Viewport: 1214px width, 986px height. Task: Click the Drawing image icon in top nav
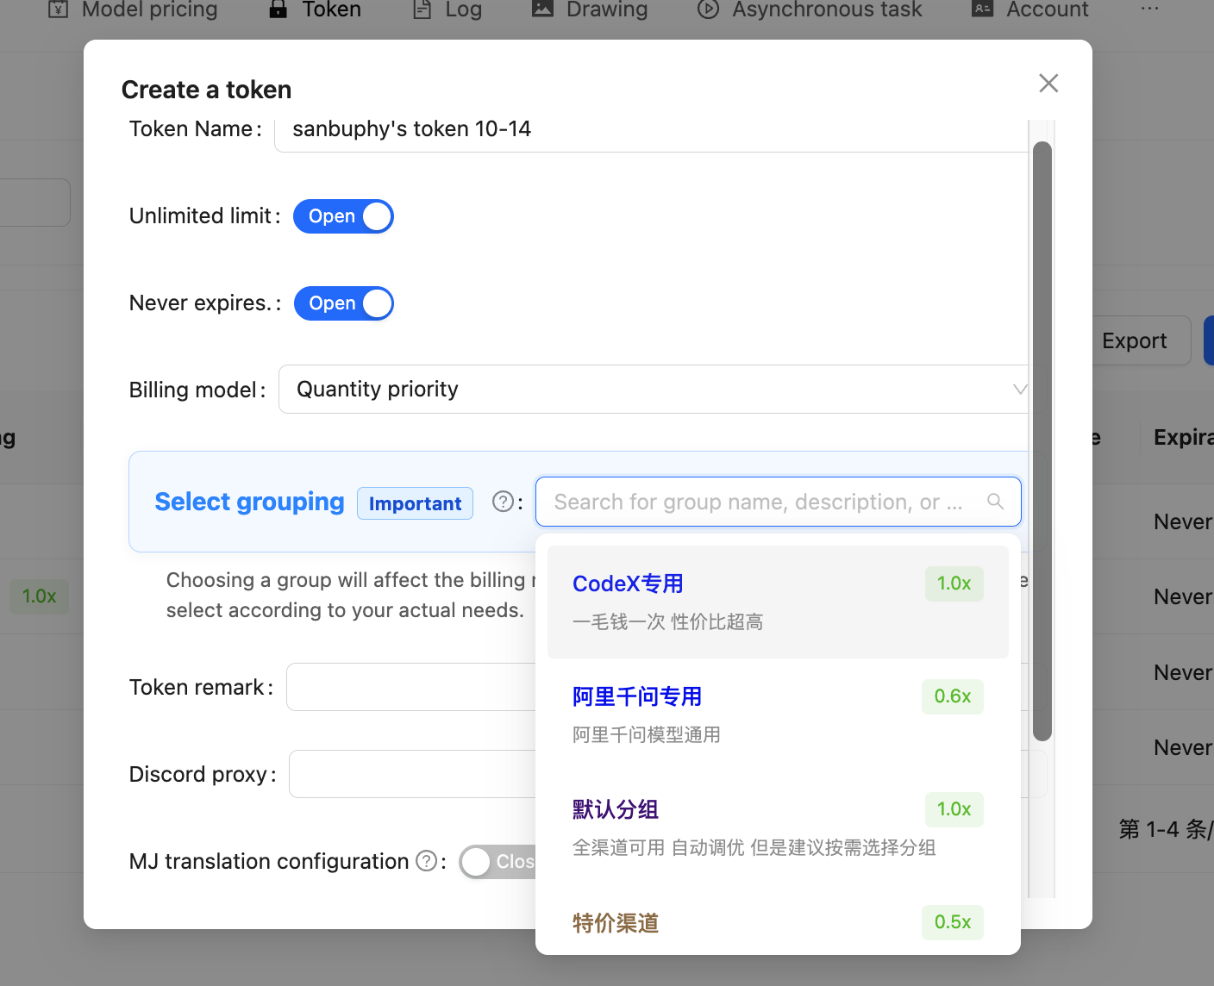pyautogui.click(x=542, y=9)
